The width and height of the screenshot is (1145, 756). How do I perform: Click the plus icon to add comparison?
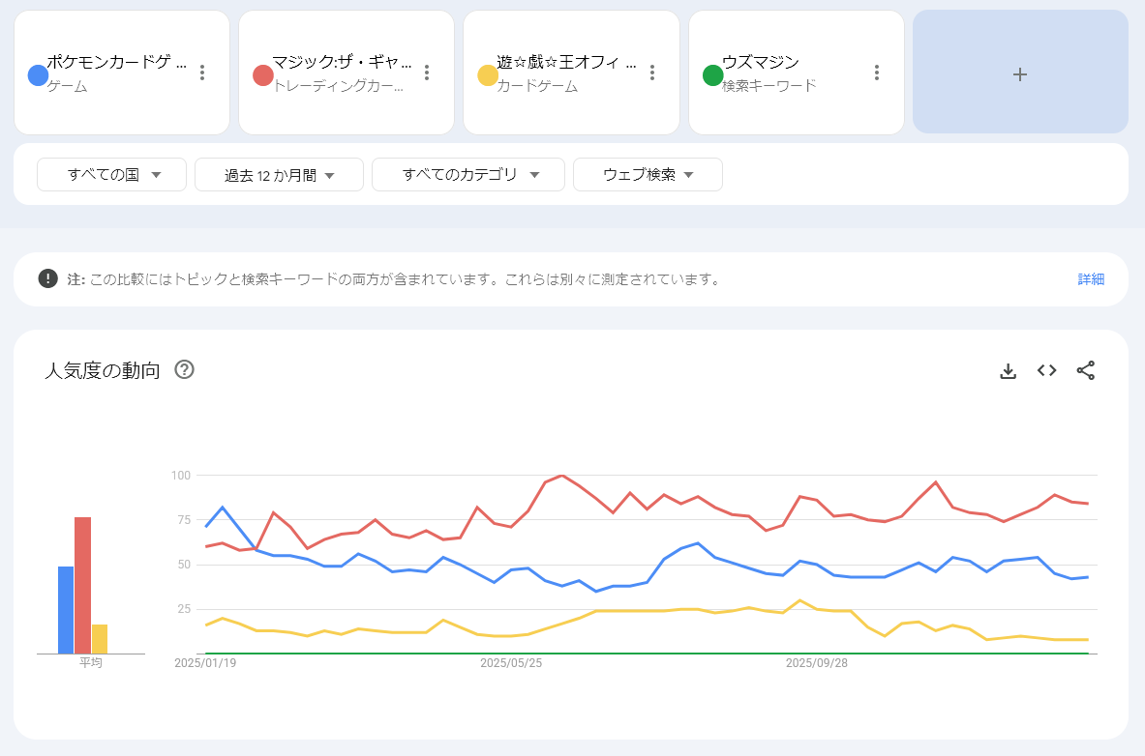tap(1019, 73)
